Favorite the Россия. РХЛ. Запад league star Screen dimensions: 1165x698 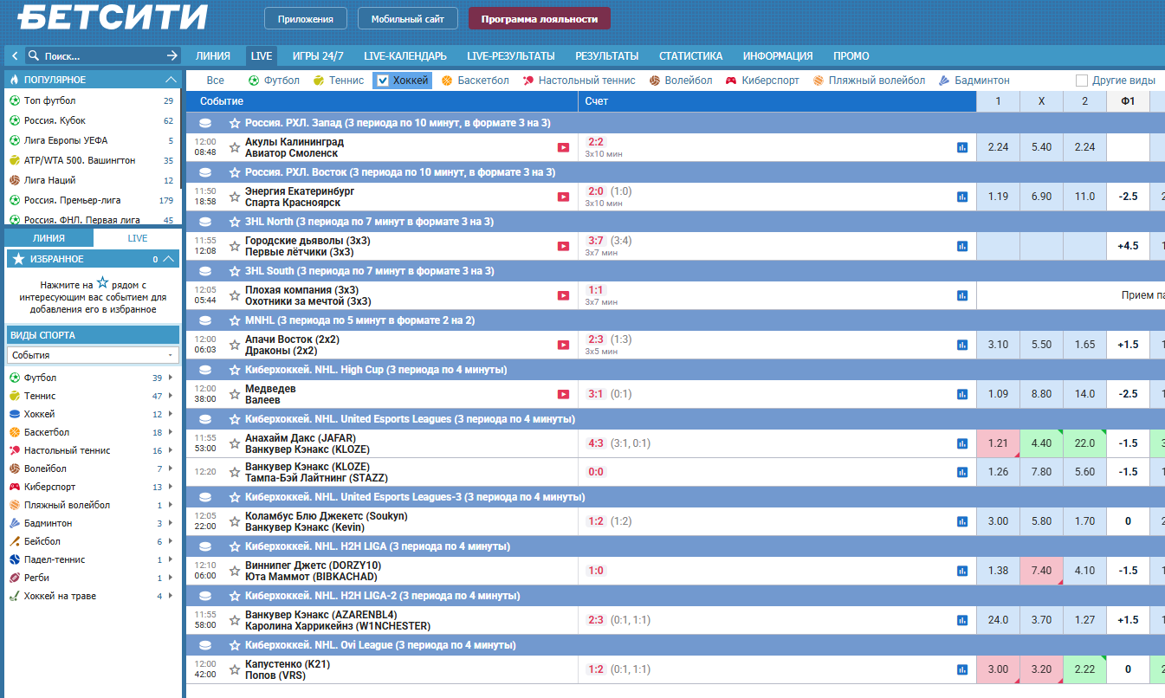tap(234, 123)
